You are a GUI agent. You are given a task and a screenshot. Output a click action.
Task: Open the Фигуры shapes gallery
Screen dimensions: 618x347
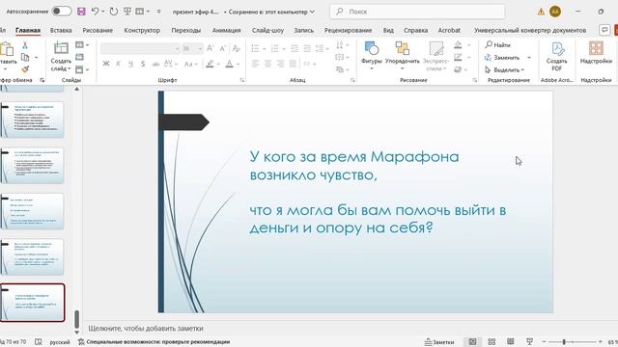[x=371, y=55]
